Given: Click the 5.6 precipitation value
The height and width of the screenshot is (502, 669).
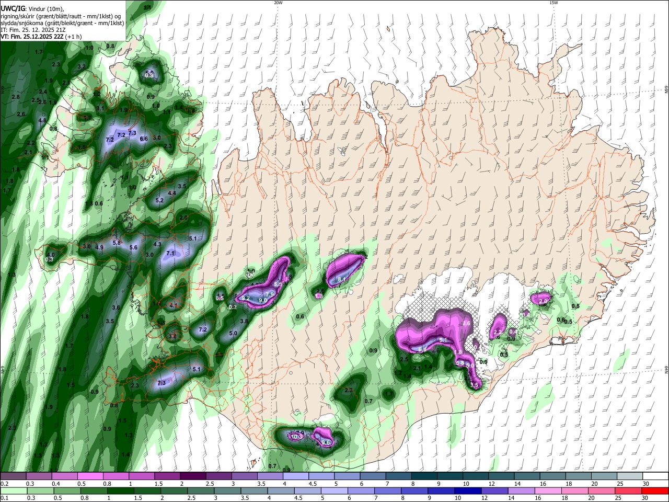Looking at the screenshot, I should (133, 247).
